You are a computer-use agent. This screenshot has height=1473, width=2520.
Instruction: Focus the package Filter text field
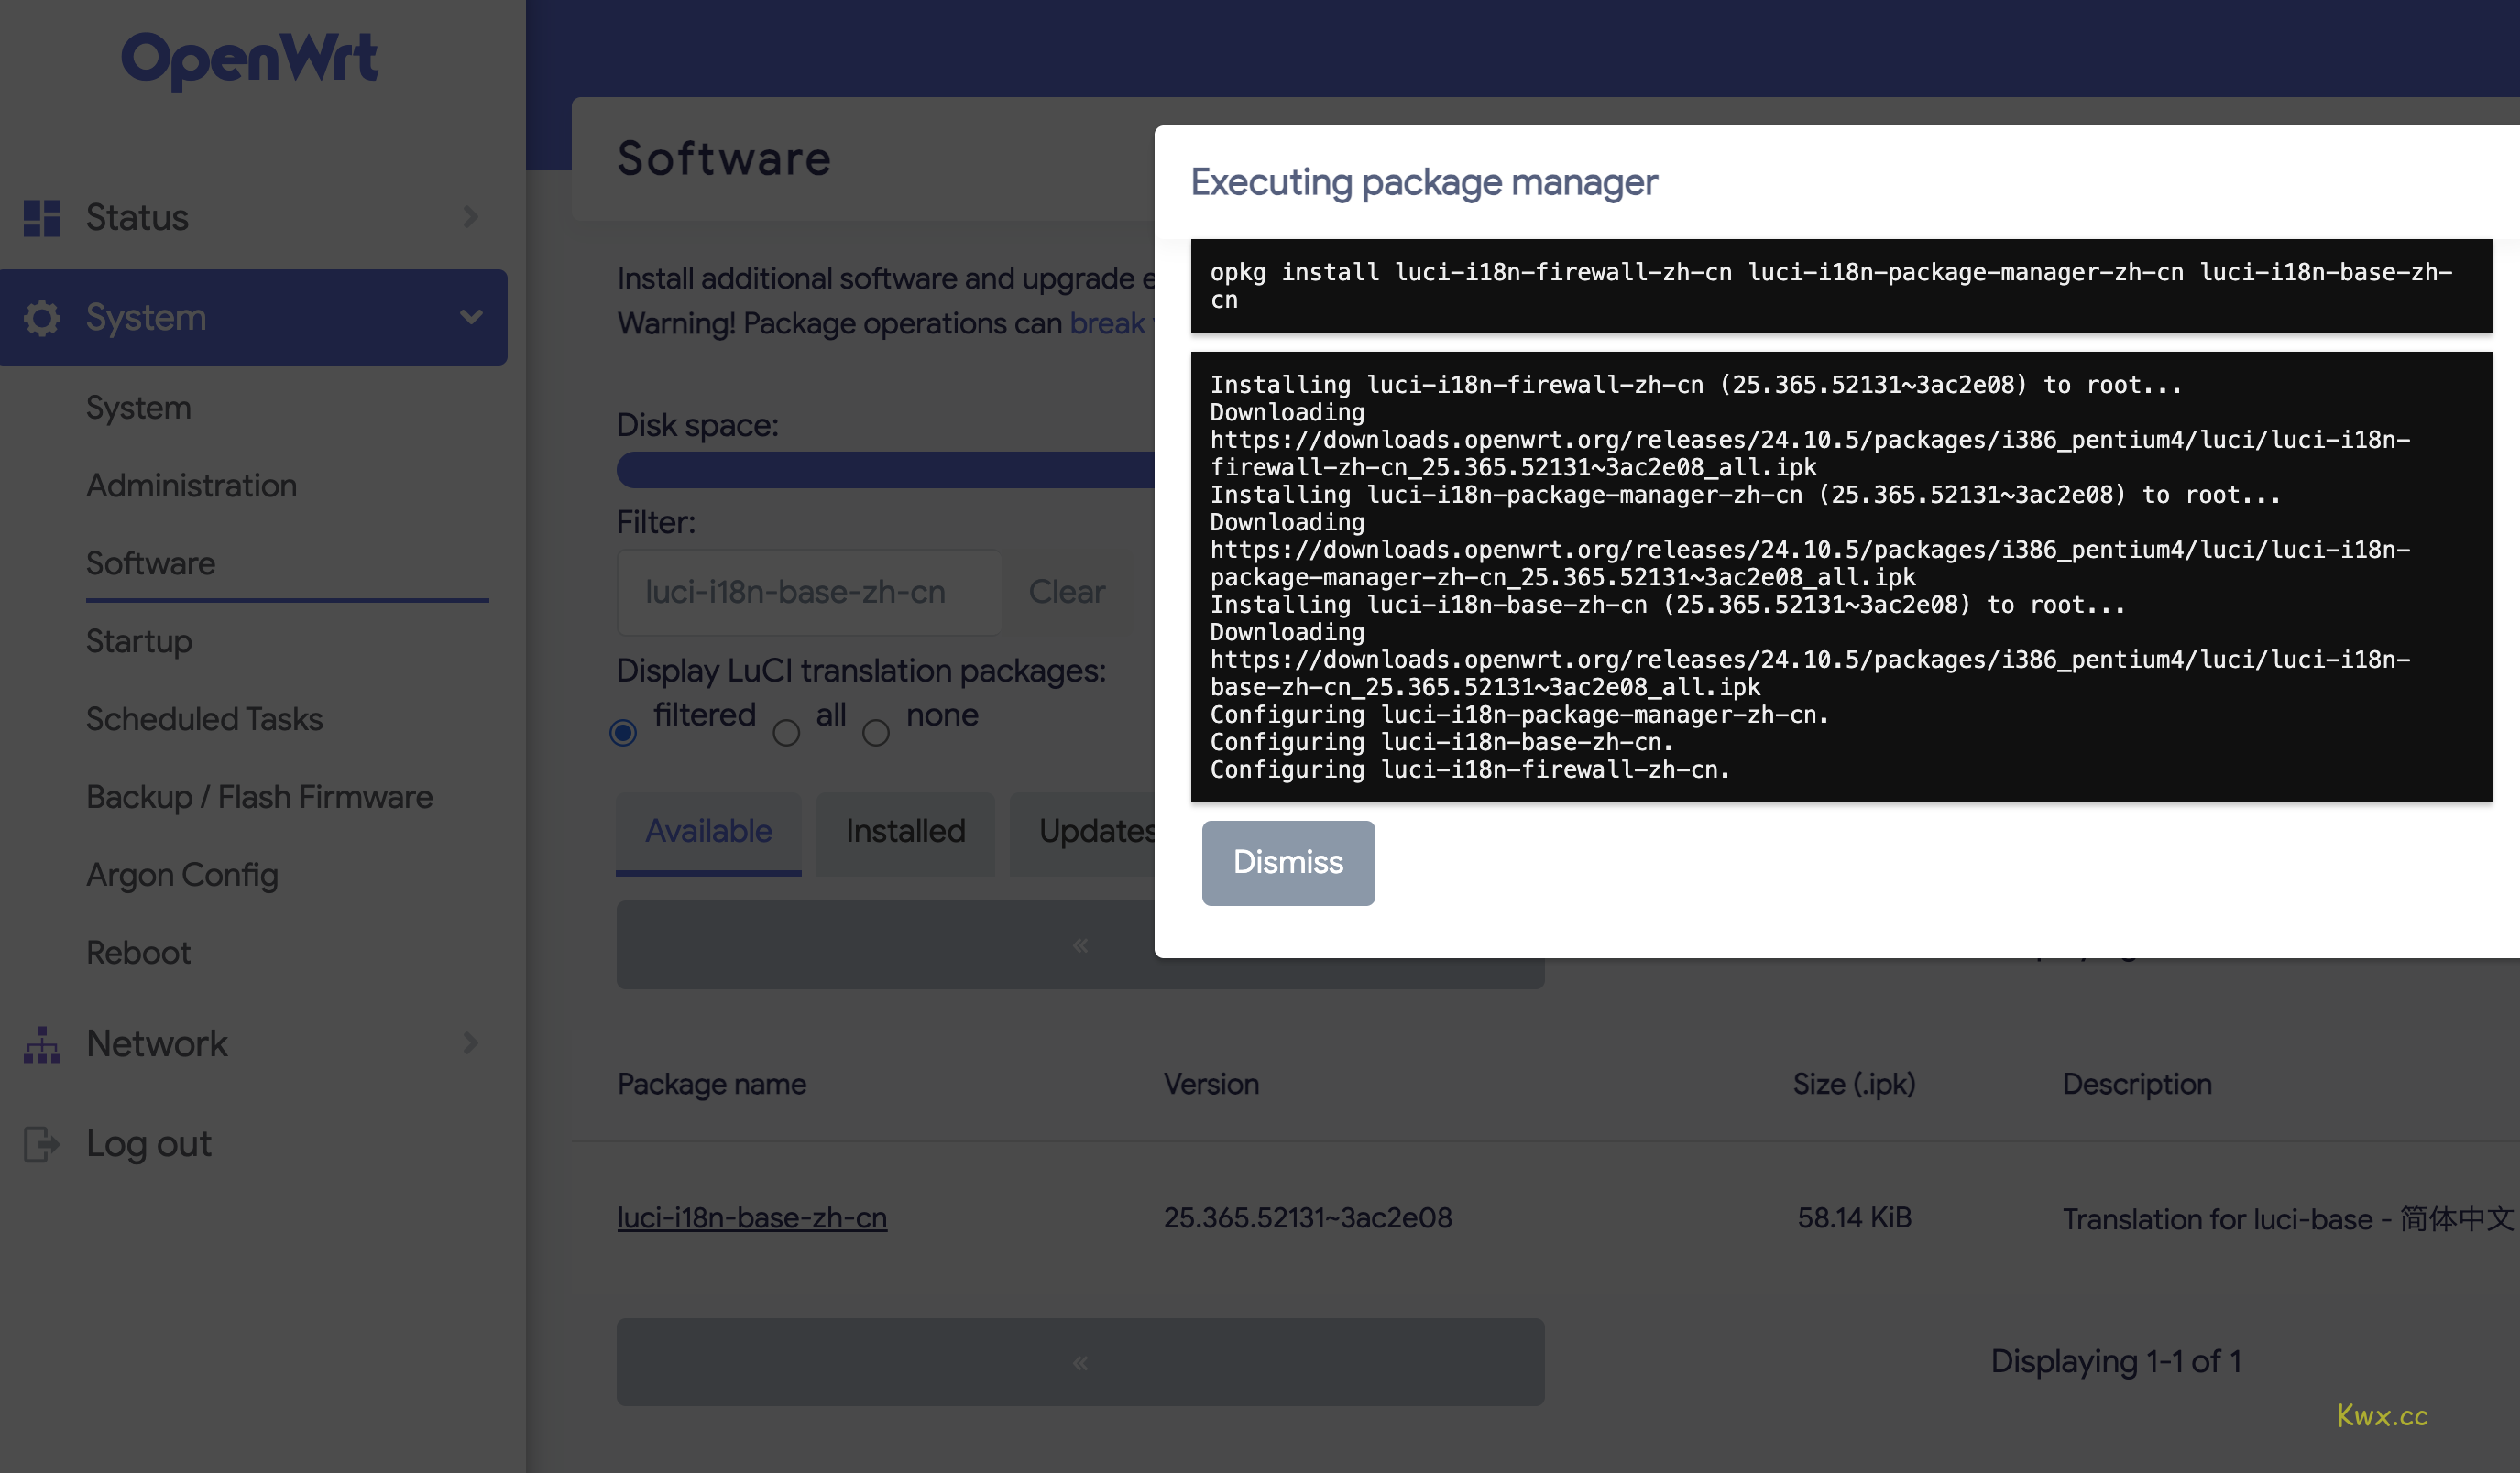(x=809, y=592)
